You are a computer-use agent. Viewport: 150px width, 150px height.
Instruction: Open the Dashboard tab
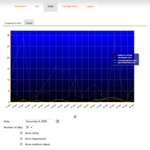pos(20,6)
